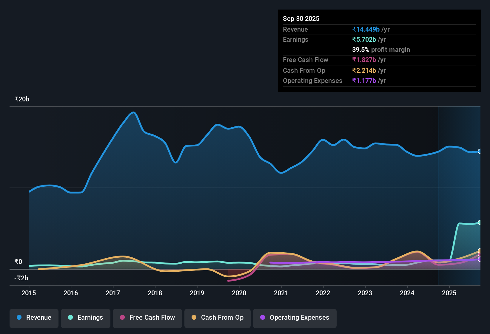Select the blue Revenue dot icon in legend

[x=19, y=318]
